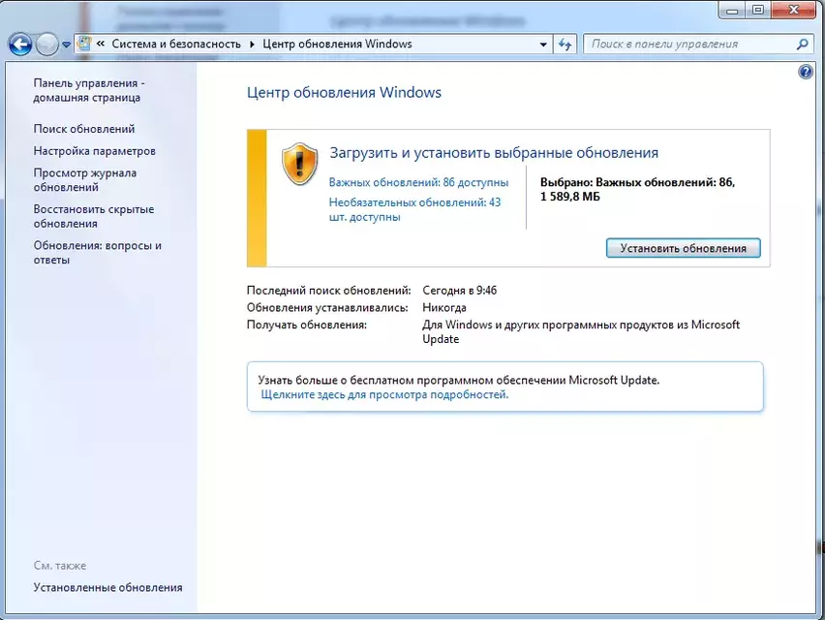Click "Восстановить скрытые обновления"

94,216
